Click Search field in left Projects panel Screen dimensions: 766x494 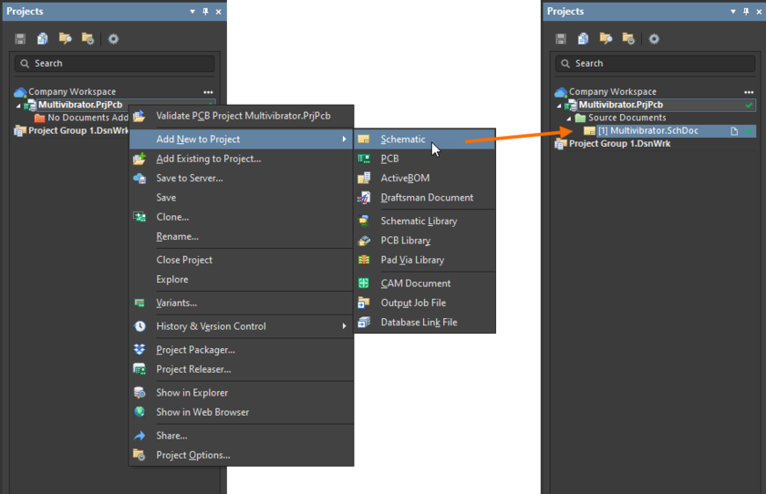click(x=115, y=64)
